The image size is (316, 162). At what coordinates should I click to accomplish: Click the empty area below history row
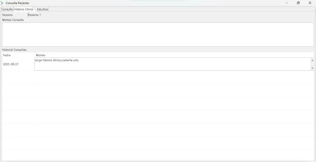pyautogui.click(x=158, y=115)
